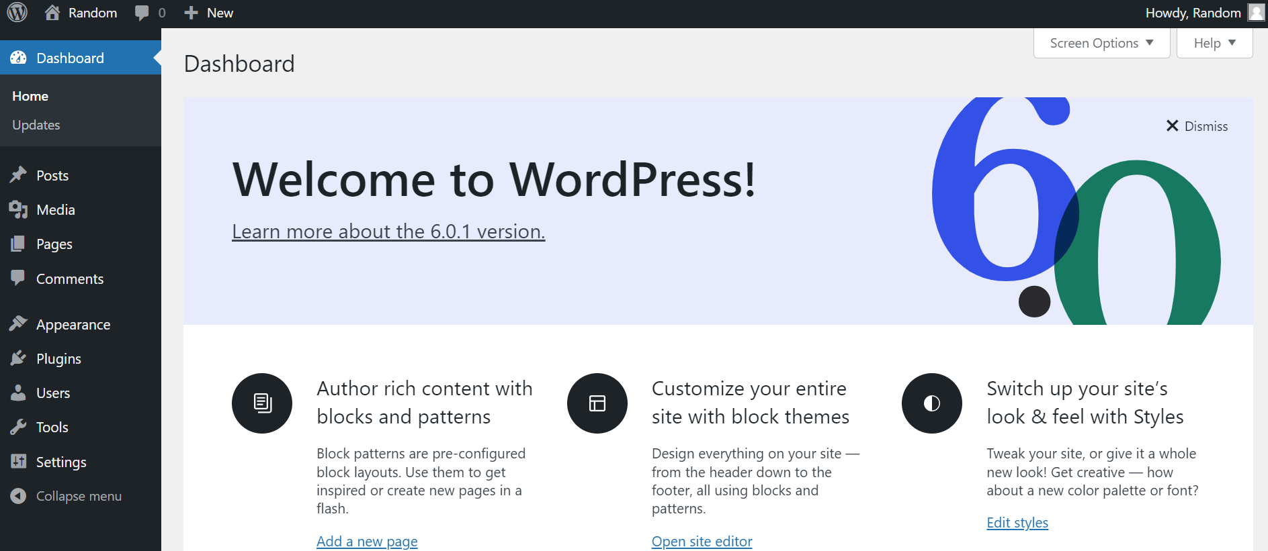Click the plus New icon in admin bar
This screenshot has height=551, width=1268.
(x=192, y=13)
